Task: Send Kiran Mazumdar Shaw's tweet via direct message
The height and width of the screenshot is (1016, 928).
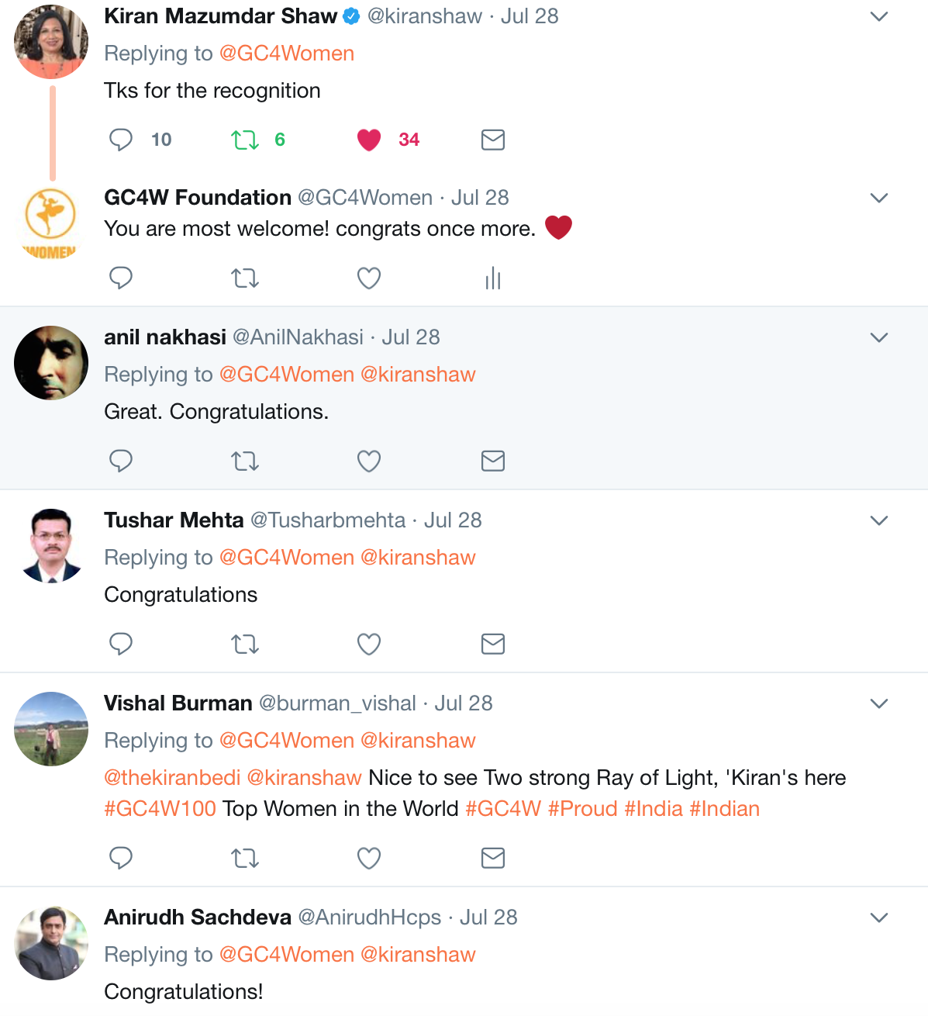Action: click(x=493, y=140)
